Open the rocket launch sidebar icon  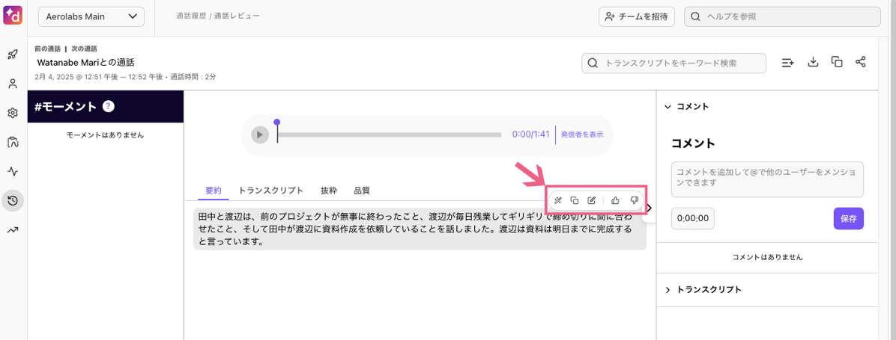(12, 55)
